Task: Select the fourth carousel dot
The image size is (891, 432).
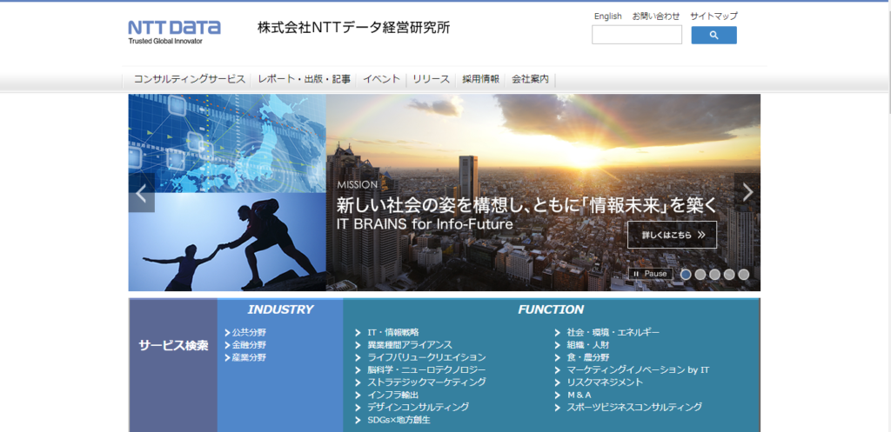Action: point(729,274)
